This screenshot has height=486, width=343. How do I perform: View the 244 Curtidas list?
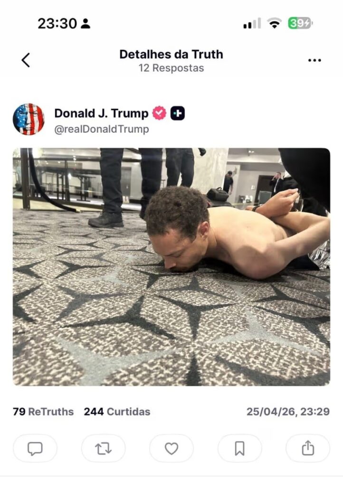(117, 411)
